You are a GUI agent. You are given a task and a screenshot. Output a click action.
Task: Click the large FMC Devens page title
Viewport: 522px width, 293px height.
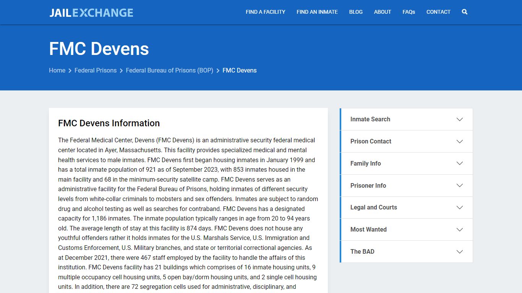click(x=99, y=49)
